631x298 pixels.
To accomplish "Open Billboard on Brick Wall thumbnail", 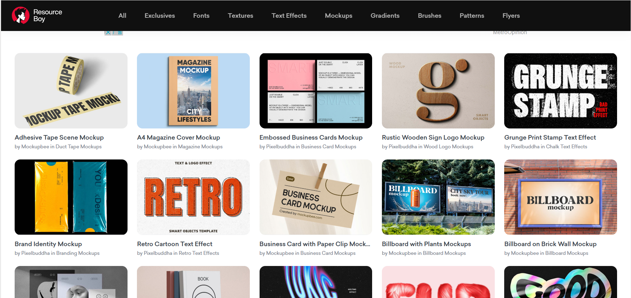I will [561, 197].
